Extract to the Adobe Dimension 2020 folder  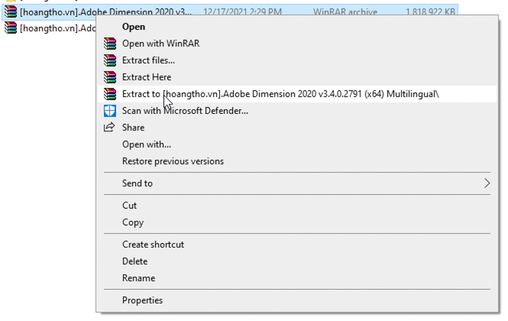click(x=297, y=94)
